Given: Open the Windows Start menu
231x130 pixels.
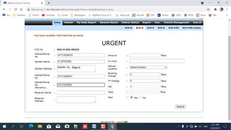Looking at the screenshot, I should pos(4,126).
